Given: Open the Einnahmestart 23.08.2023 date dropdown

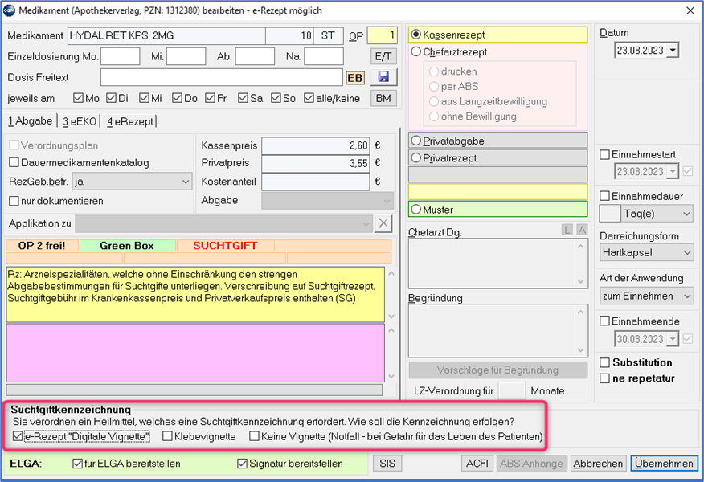Looking at the screenshot, I should pos(673,171).
